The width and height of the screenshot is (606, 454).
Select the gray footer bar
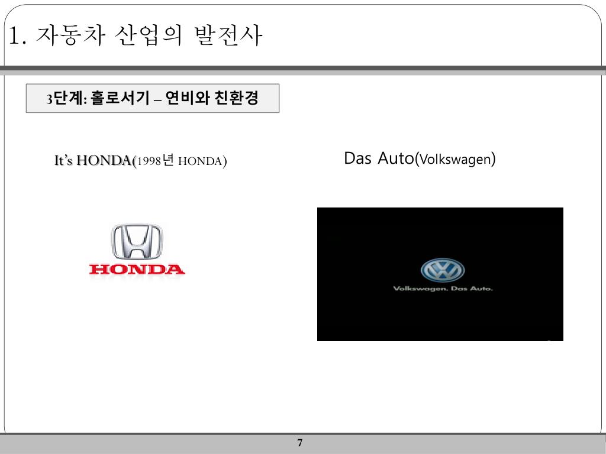click(x=303, y=444)
